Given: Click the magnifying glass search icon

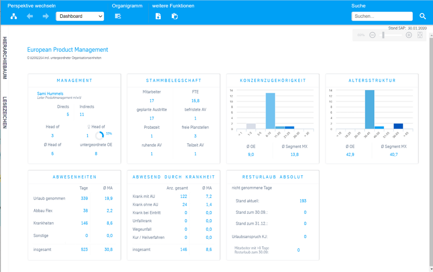Looking at the screenshot, I should tap(423, 16).
